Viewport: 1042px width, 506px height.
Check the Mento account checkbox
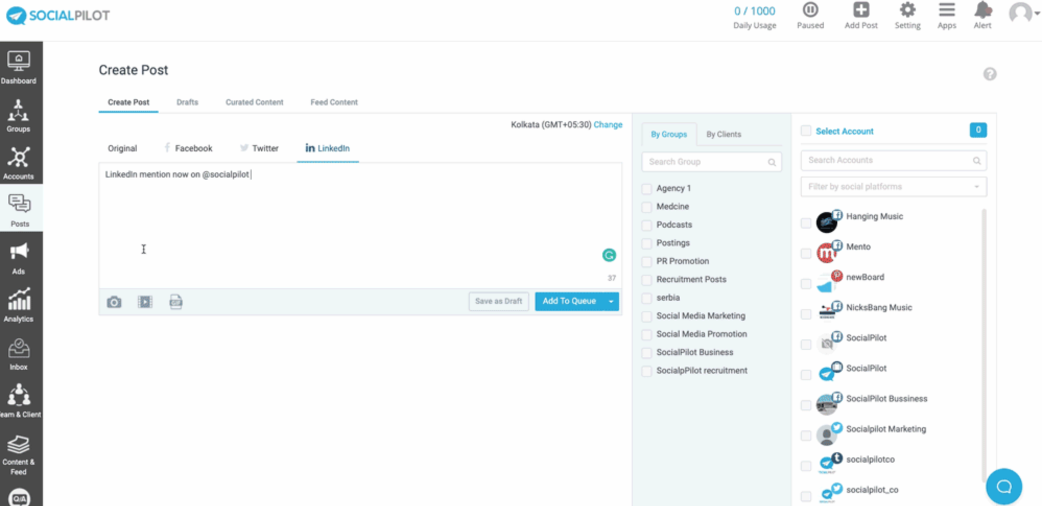pos(806,253)
